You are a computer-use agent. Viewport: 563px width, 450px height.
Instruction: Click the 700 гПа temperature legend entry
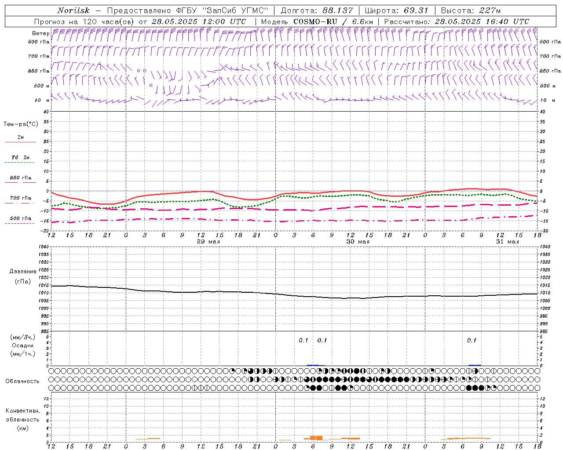tap(20, 198)
